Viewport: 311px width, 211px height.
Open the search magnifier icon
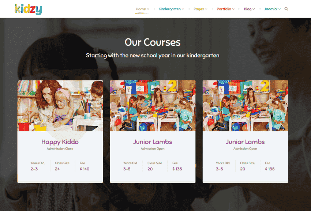coord(286,9)
